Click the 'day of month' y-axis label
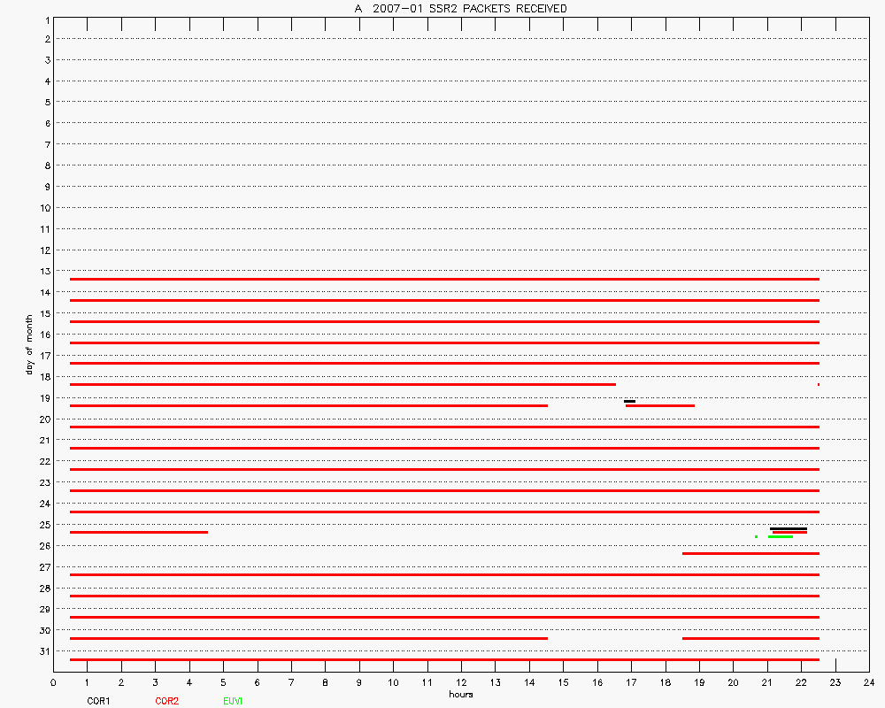885x708 pixels. click(x=29, y=344)
